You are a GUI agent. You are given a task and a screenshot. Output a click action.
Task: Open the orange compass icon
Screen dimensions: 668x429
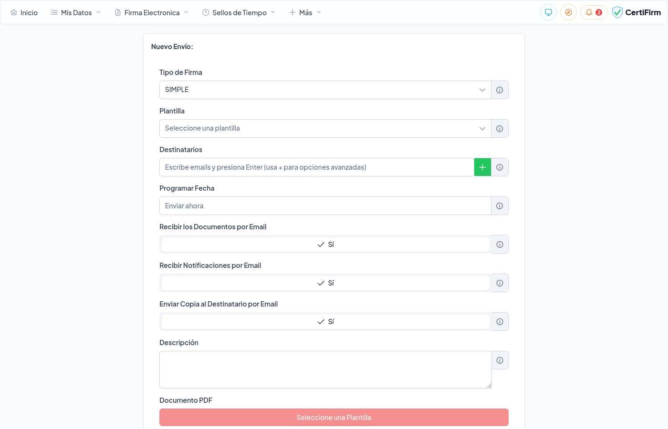click(x=568, y=12)
